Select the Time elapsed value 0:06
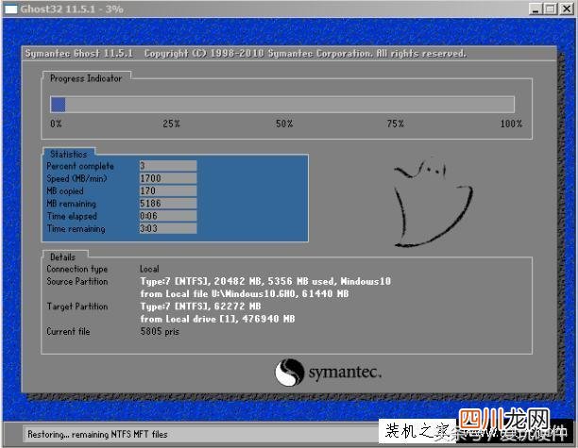This screenshot has width=578, height=448. 168,216
